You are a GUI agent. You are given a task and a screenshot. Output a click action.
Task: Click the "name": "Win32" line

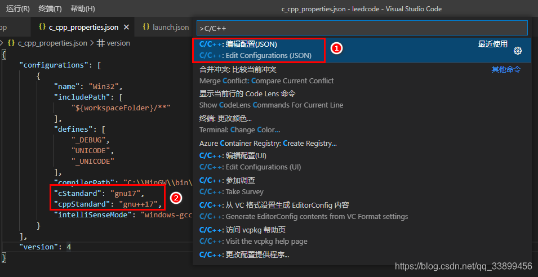pos(88,86)
